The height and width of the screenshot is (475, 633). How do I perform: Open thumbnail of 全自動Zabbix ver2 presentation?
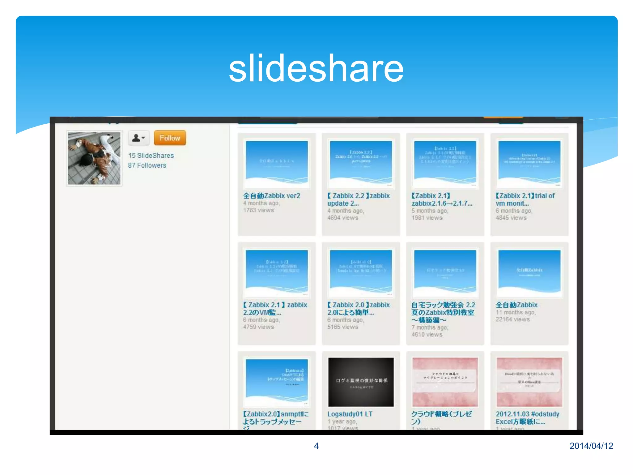tap(277, 164)
